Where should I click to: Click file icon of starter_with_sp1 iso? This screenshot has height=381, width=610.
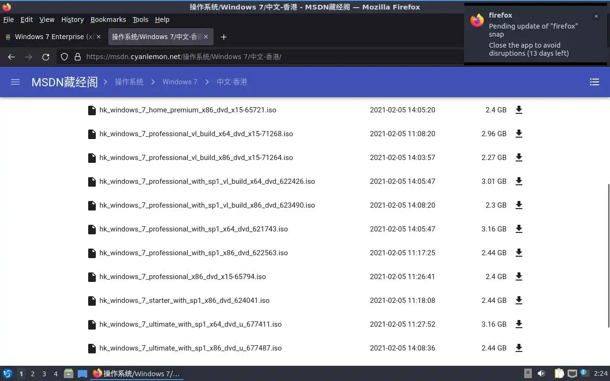(92, 301)
